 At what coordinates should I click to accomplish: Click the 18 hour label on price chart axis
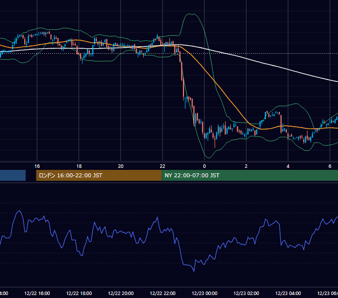(79, 166)
